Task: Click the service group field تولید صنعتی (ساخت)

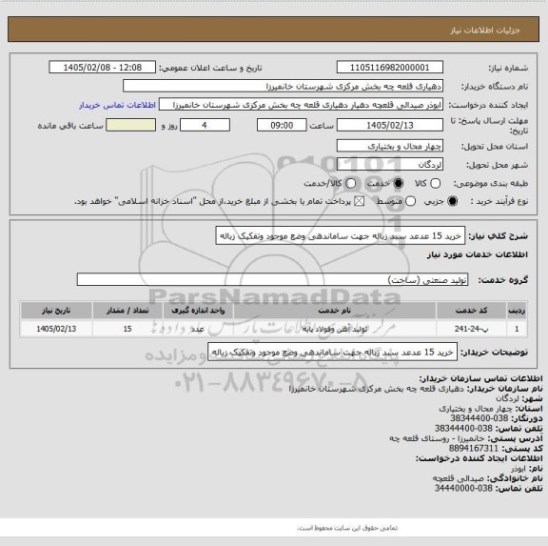Action: [x=272, y=279]
